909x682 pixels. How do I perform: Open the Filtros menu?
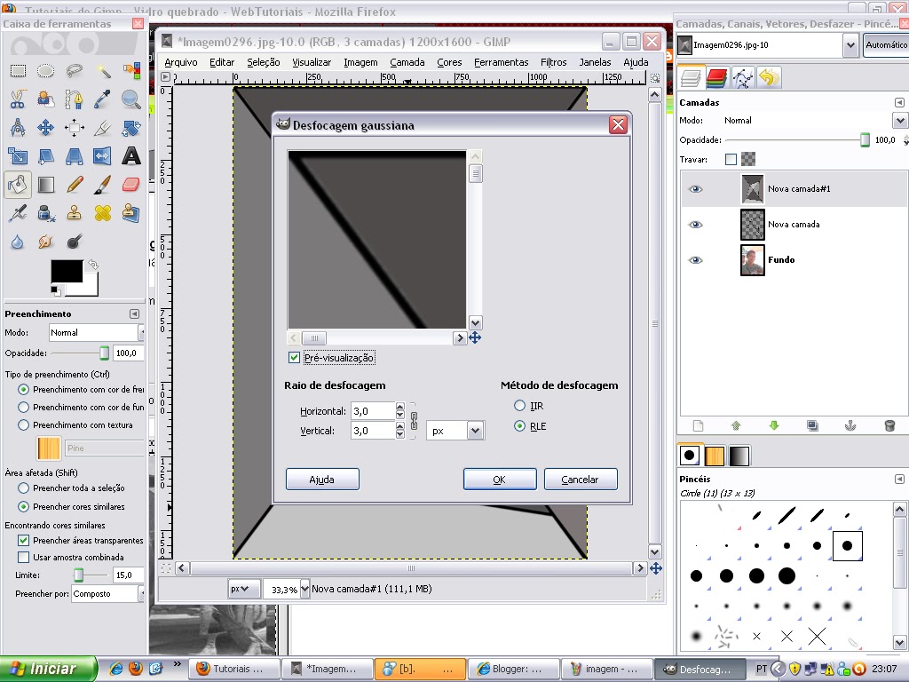point(554,62)
